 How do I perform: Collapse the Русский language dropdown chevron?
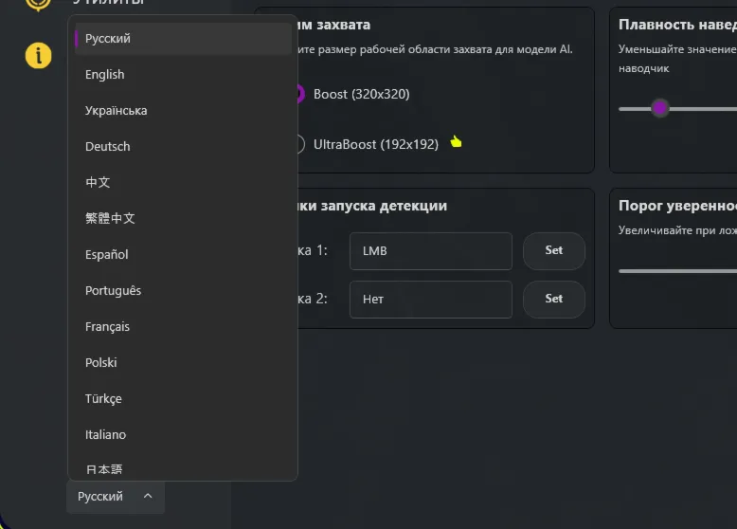point(148,496)
